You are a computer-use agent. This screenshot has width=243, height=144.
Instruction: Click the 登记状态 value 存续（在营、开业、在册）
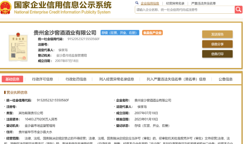point(152,126)
